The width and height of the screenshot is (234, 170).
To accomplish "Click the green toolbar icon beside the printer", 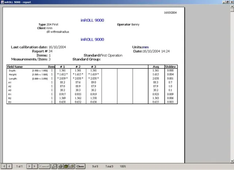I will 66,166.
